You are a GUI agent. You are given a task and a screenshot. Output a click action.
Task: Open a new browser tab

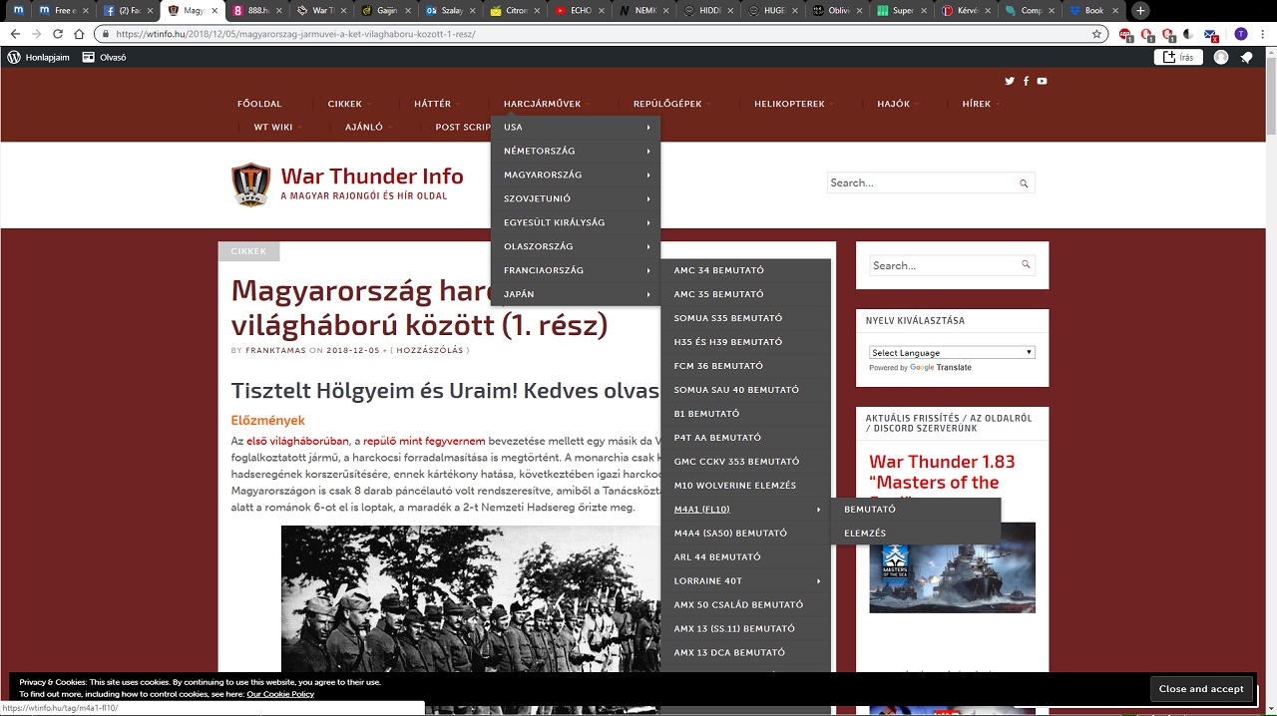tap(1140, 11)
